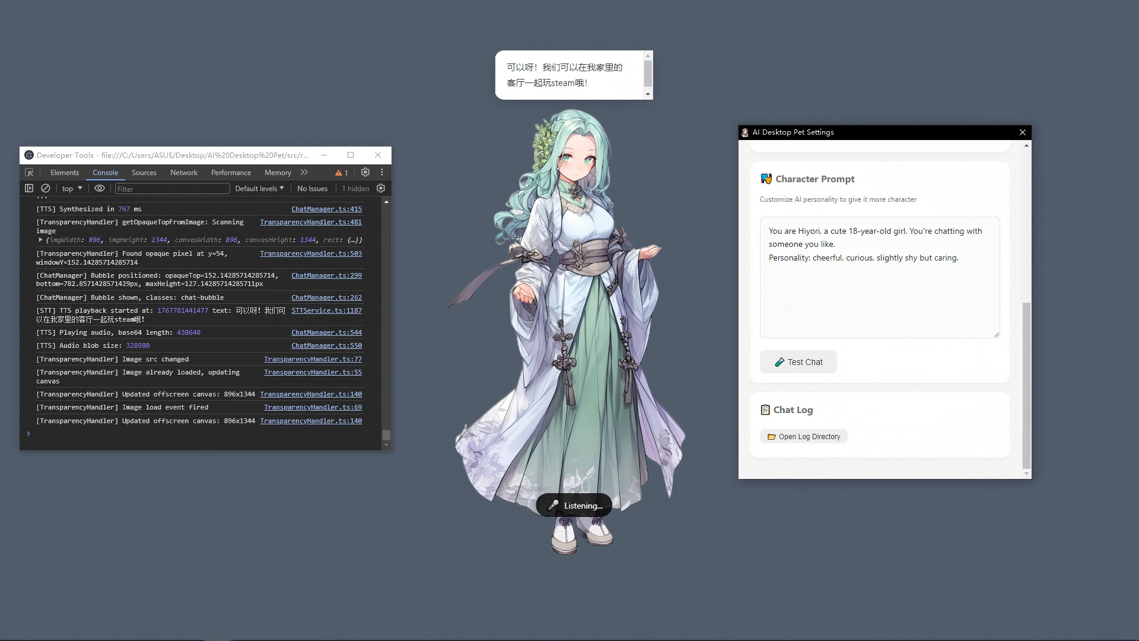Open the console sidebar toggle
Image resolution: width=1139 pixels, height=641 pixels.
click(x=28, y=188)
